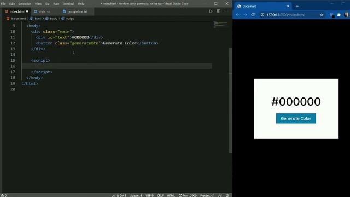Click the extension icon beside the puzzle icon
This screenshot has height=197, width=350.
click(x=332, y=15)
